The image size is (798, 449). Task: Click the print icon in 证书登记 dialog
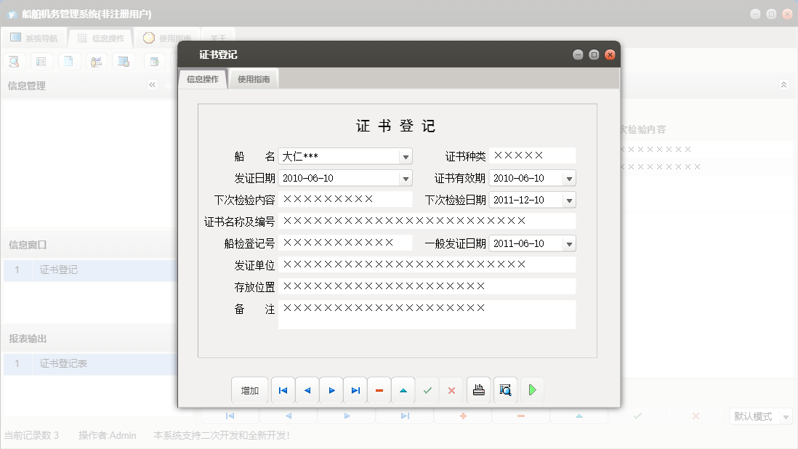[479, 390]
